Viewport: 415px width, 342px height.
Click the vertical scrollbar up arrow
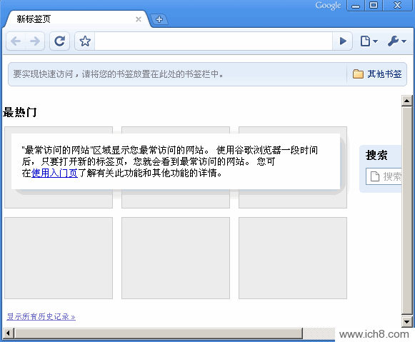tap(407, 101)
